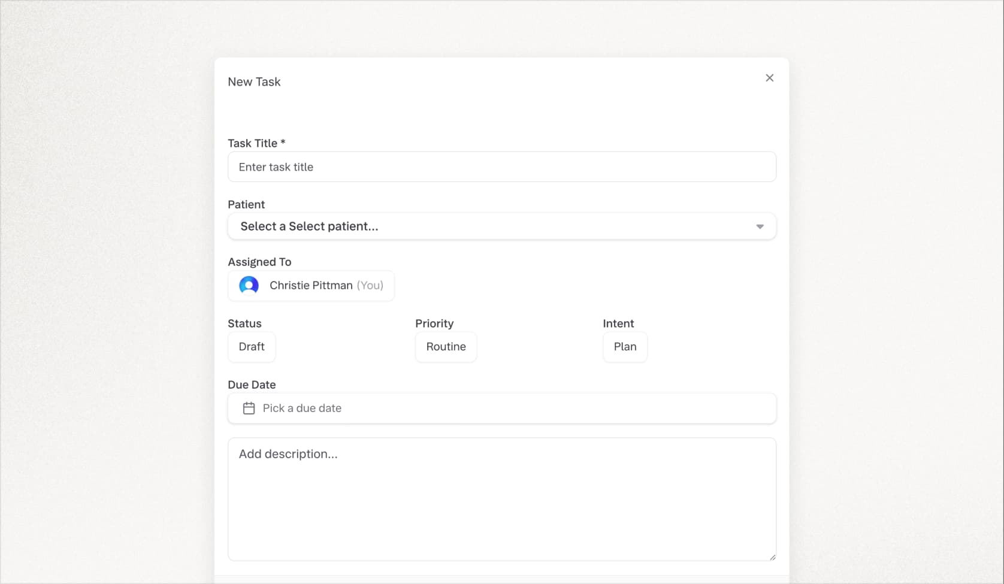Focus the 'Enter task title' field
The image size is (1004, 584).
tap(501, 167)
